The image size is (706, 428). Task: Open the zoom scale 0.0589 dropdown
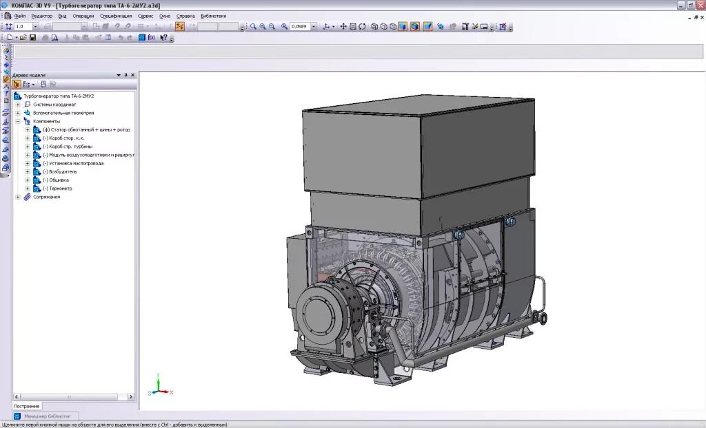coord(314,27)
